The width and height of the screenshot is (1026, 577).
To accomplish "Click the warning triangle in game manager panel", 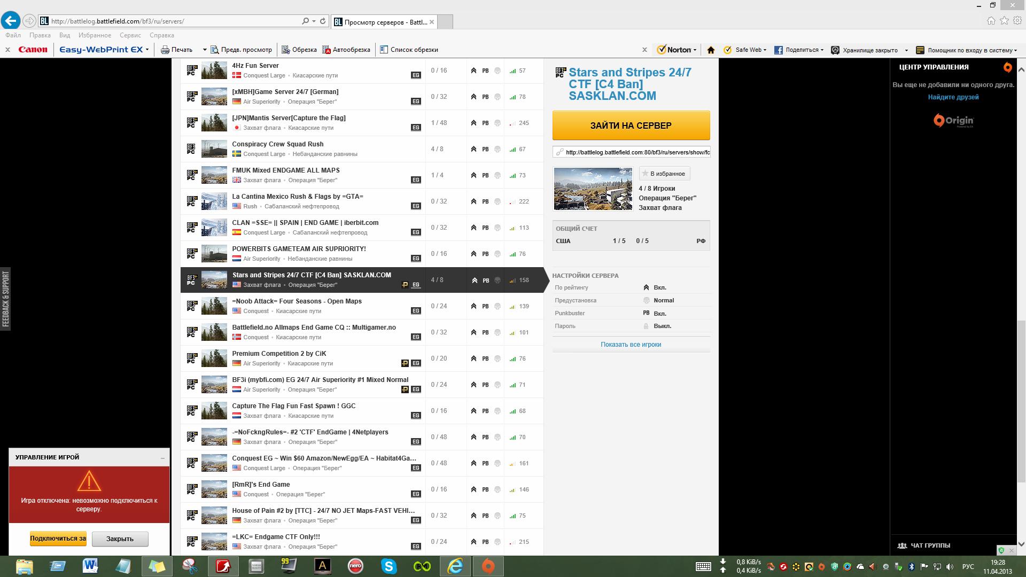I will 89,481.
